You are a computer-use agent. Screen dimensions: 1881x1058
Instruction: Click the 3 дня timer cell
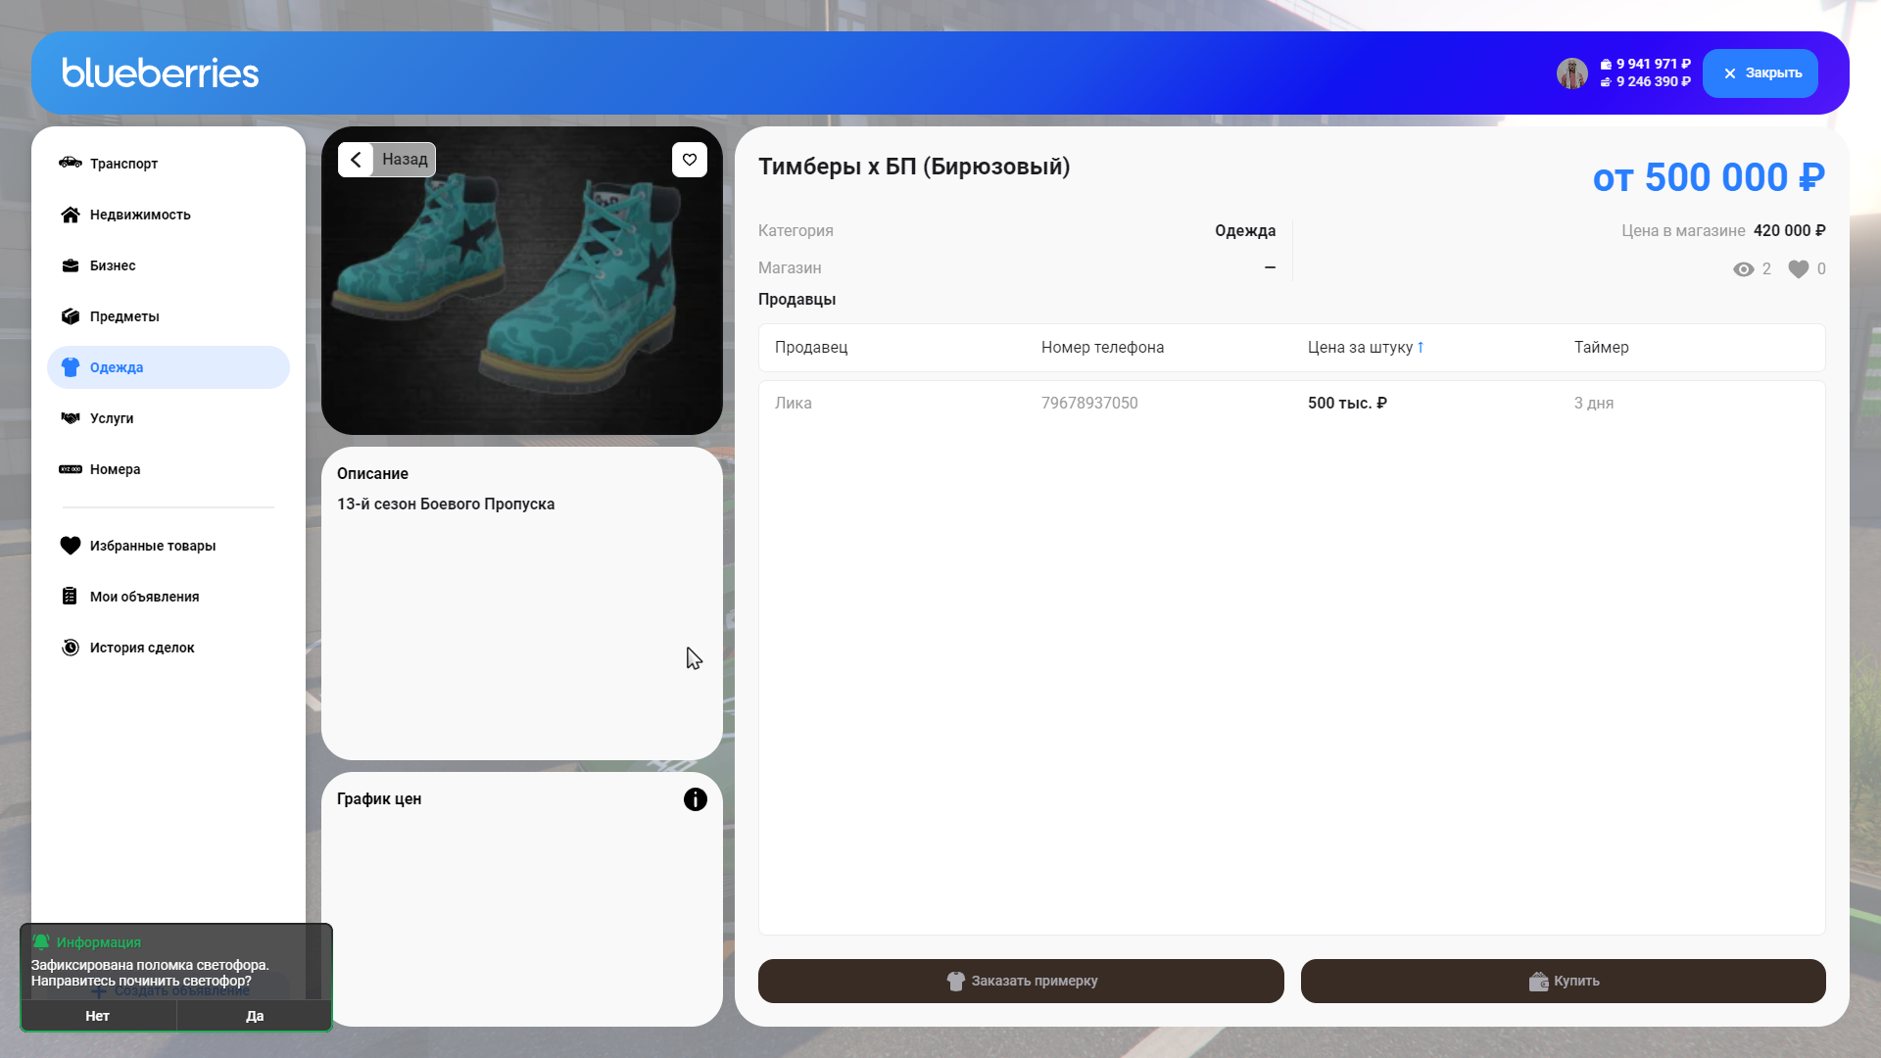point(1594,404)
